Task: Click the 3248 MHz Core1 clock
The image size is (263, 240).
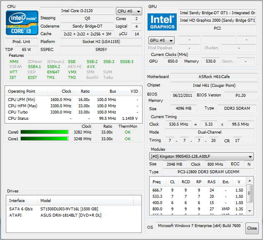Action: pyautogui.click(x=83, y=139)
